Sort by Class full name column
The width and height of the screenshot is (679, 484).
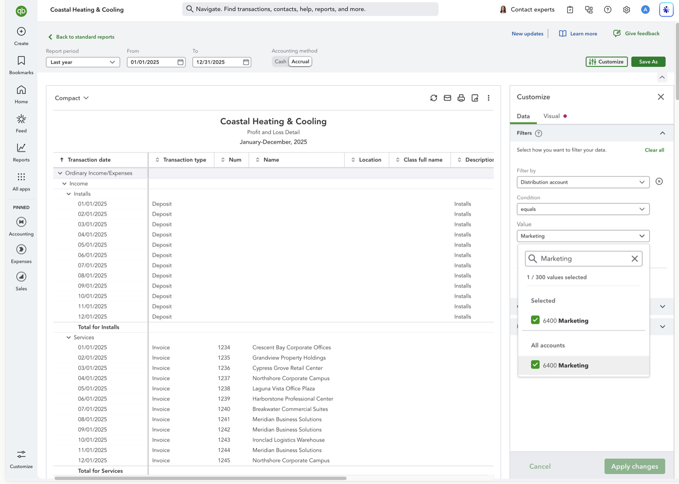(419, 160)
